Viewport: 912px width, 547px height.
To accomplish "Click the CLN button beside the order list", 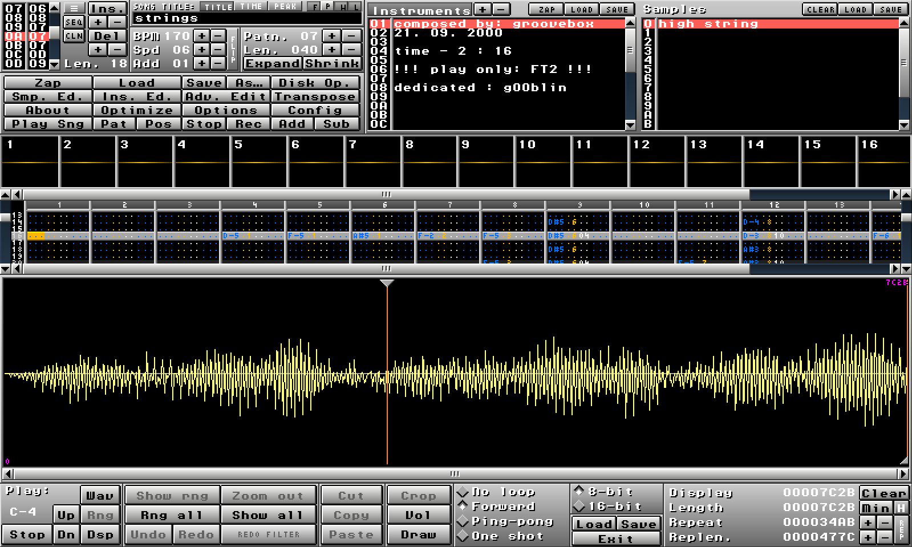I will click(x=74, y=36).
